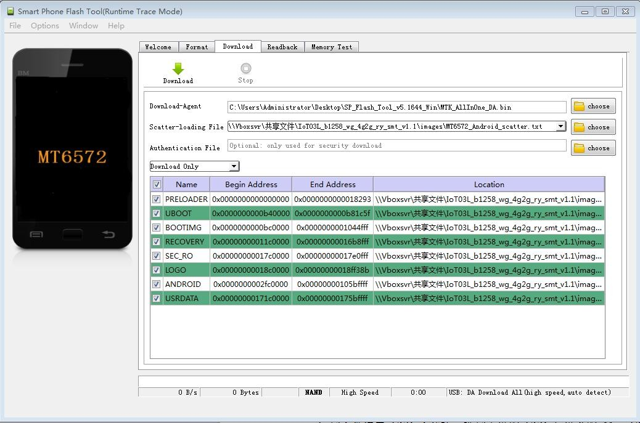This screenshot has width=640, height=423.
Task: Tap the phone image menu key icon
Action: tap(36, 235)
